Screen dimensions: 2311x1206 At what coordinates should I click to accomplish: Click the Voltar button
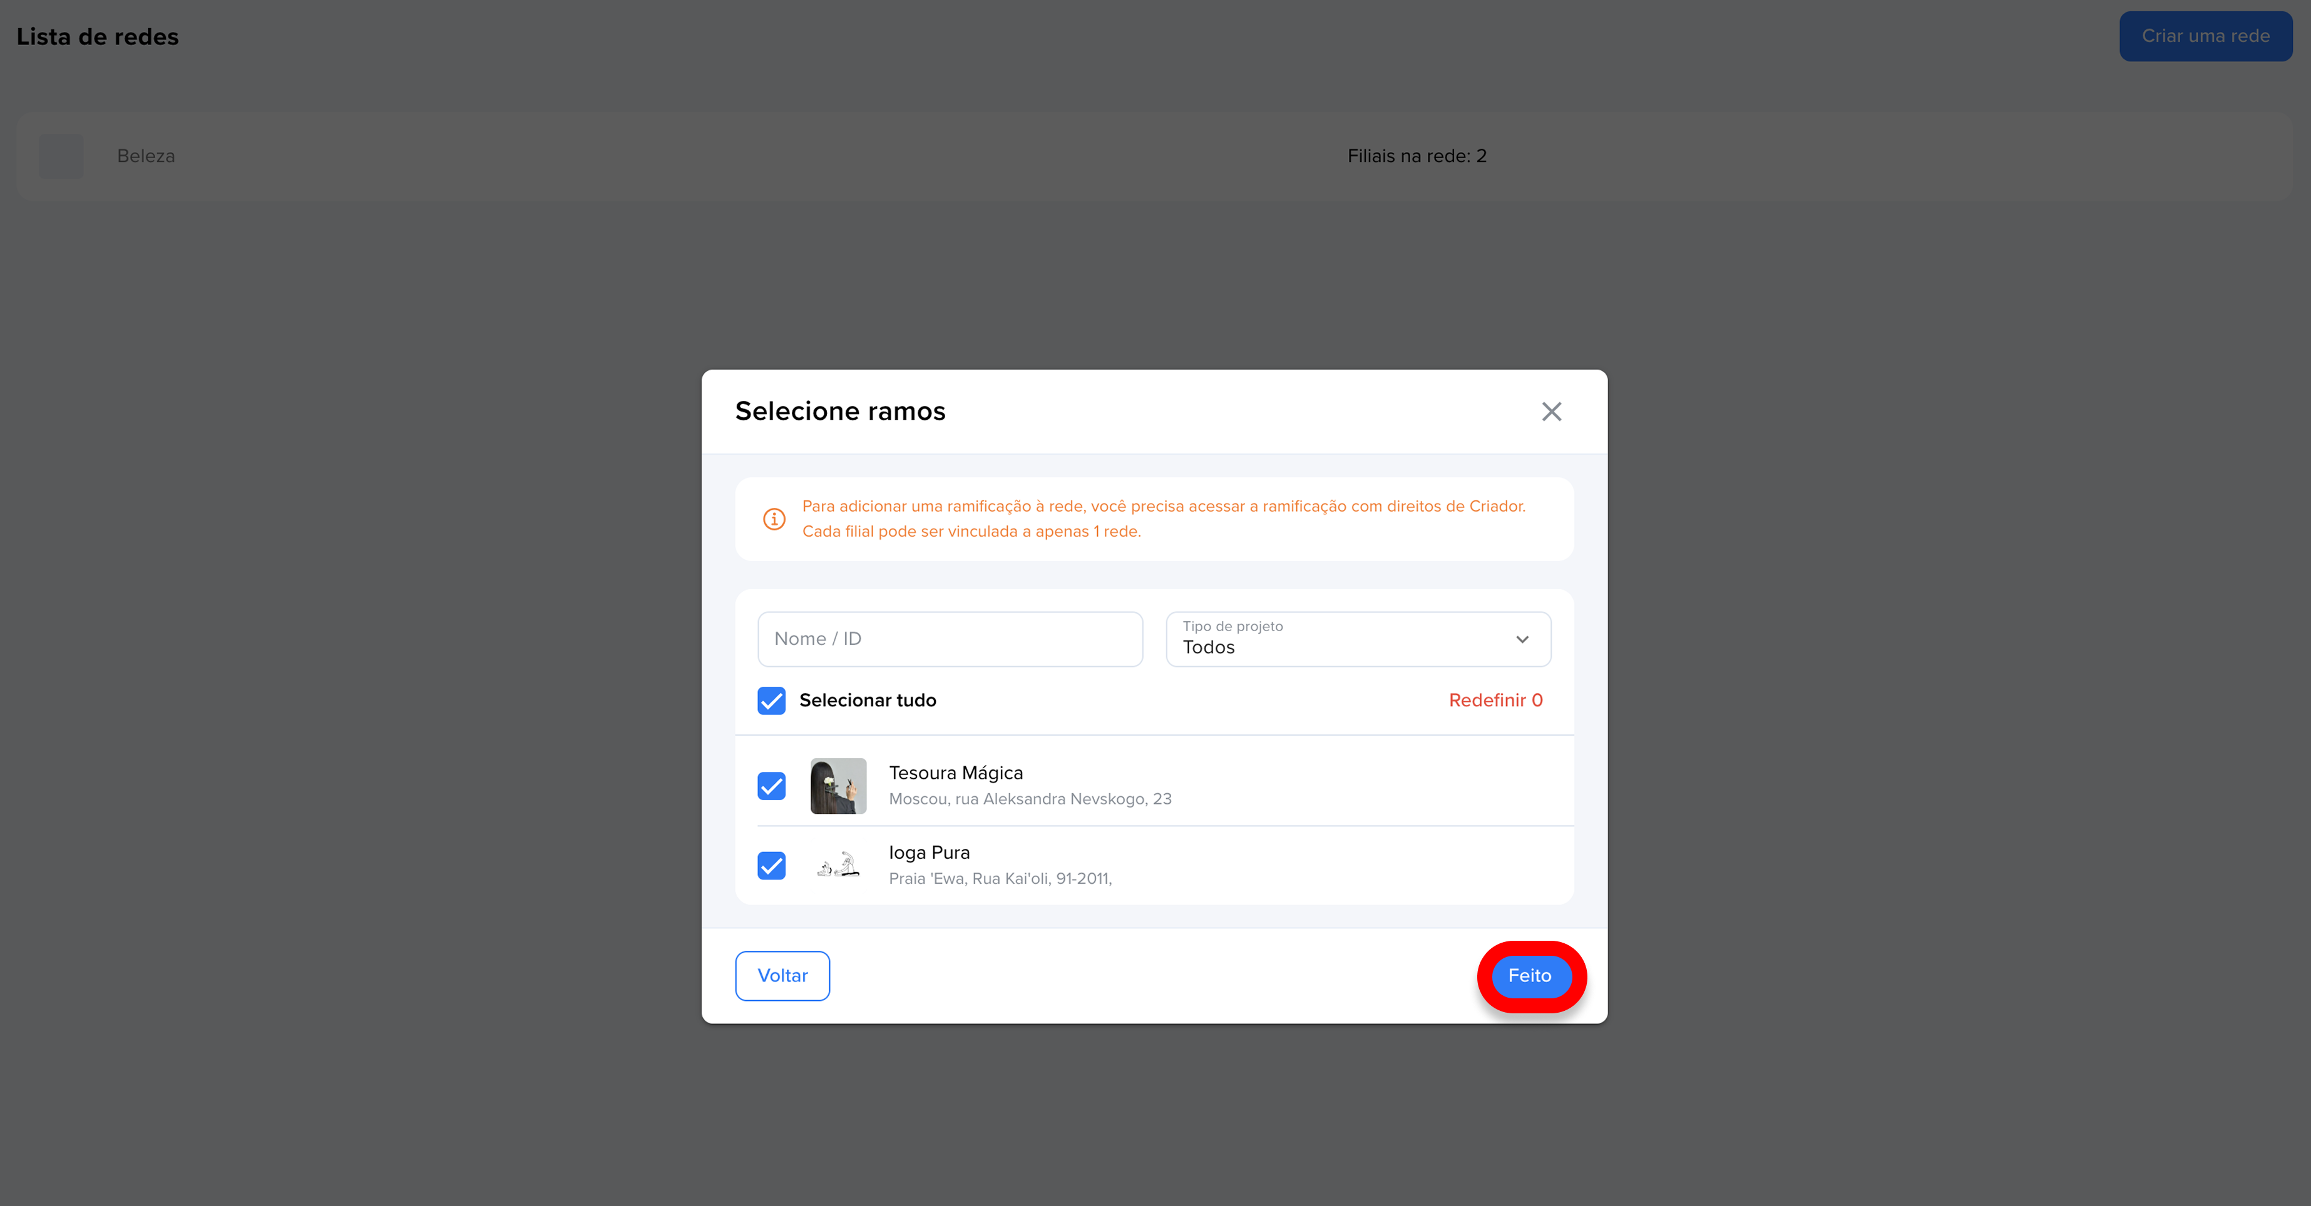(781, 976)
